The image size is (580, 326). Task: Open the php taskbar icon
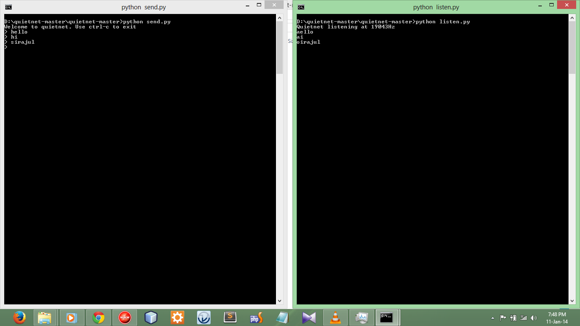pyautogui.click(x=256, y=317)
